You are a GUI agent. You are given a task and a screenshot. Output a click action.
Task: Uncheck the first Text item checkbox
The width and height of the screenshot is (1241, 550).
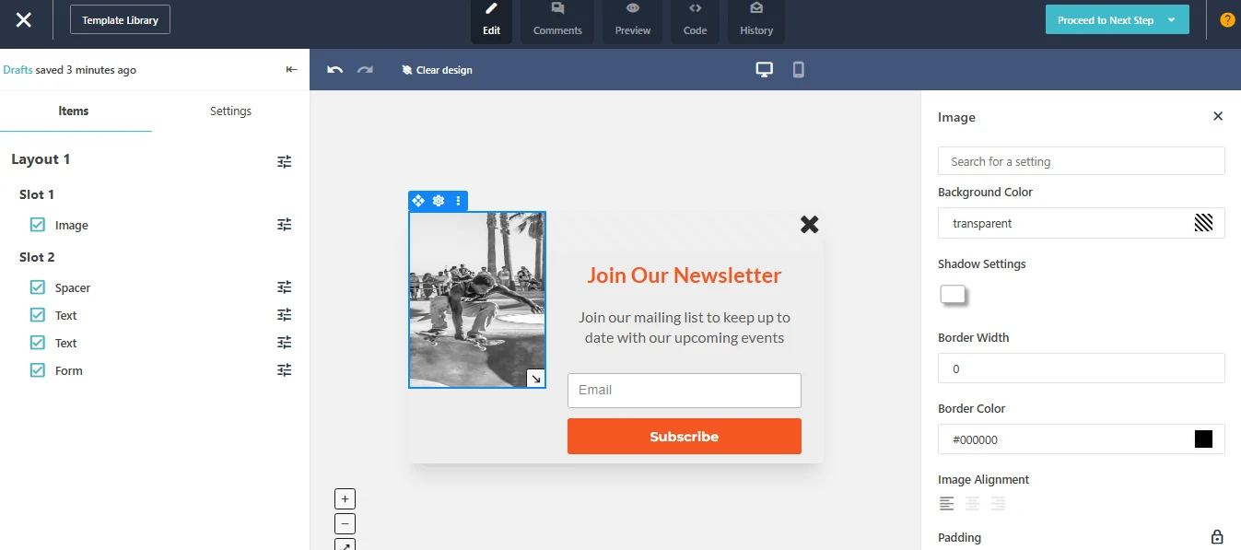tap(38, 315)
